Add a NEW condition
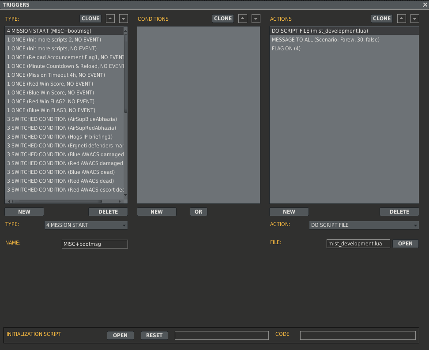429x350 pixels. coord(157,212)
